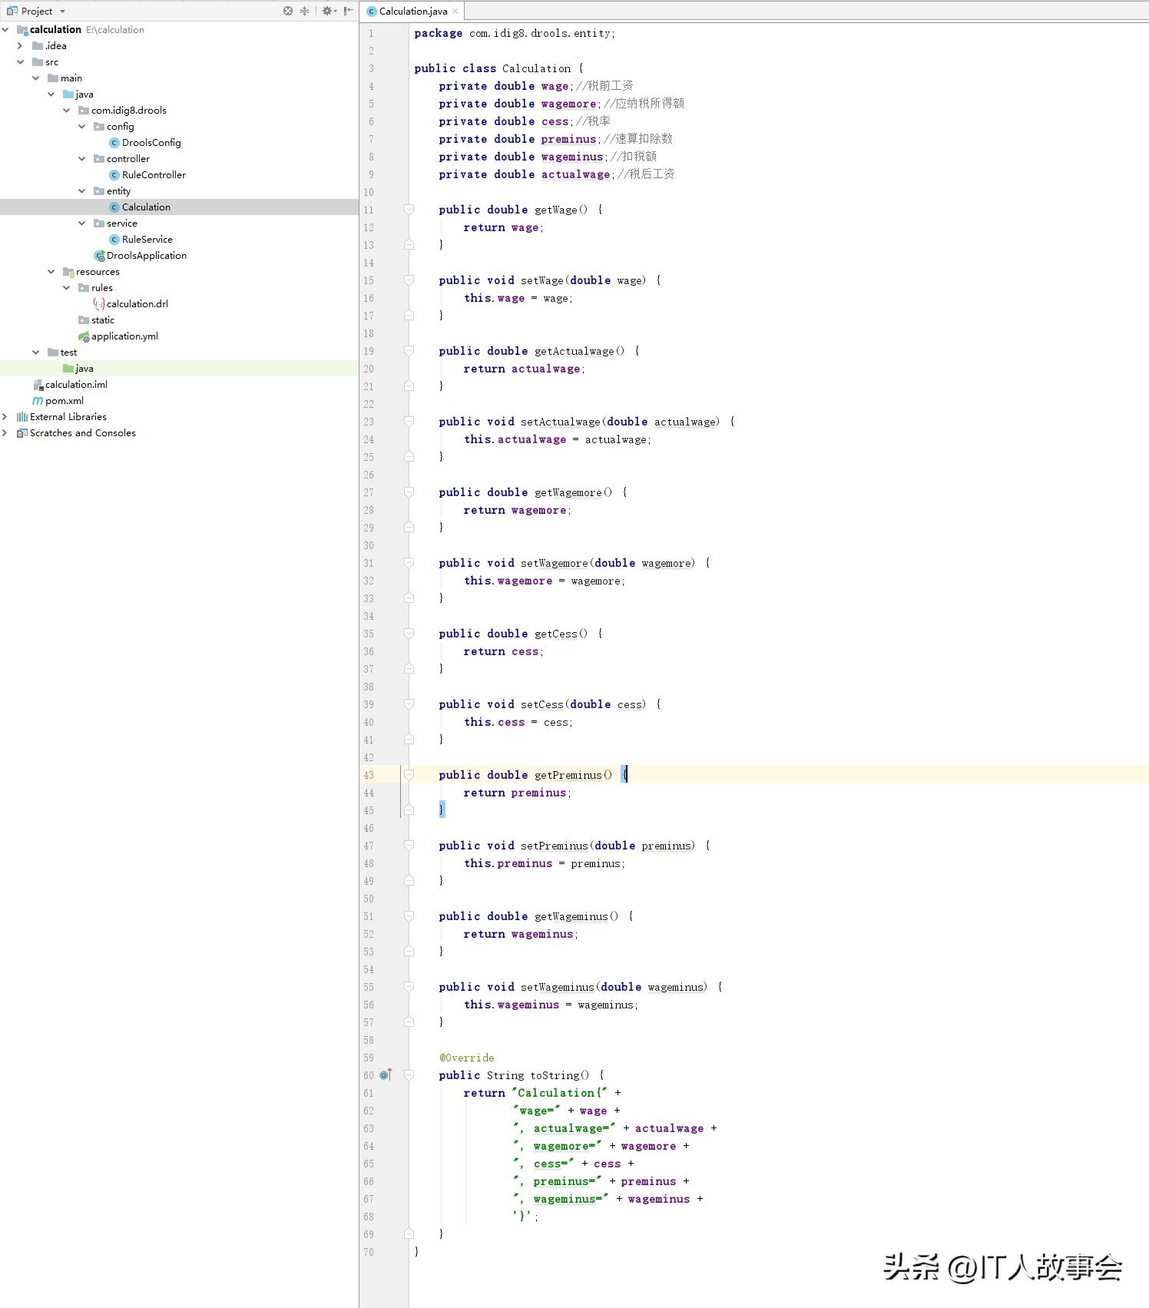The image size is (1149, 1308).
Task: Hide the Project tool window
Action: tap(348, 11)
